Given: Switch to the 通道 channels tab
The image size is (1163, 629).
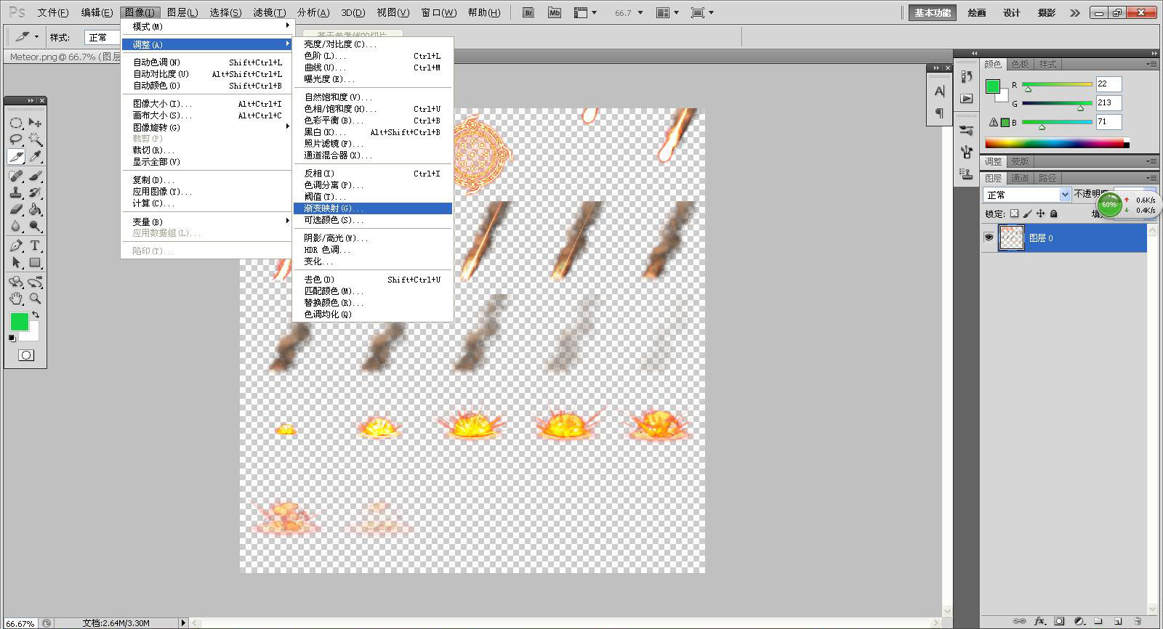Looking at the screenshot, I should (1020, 178).
